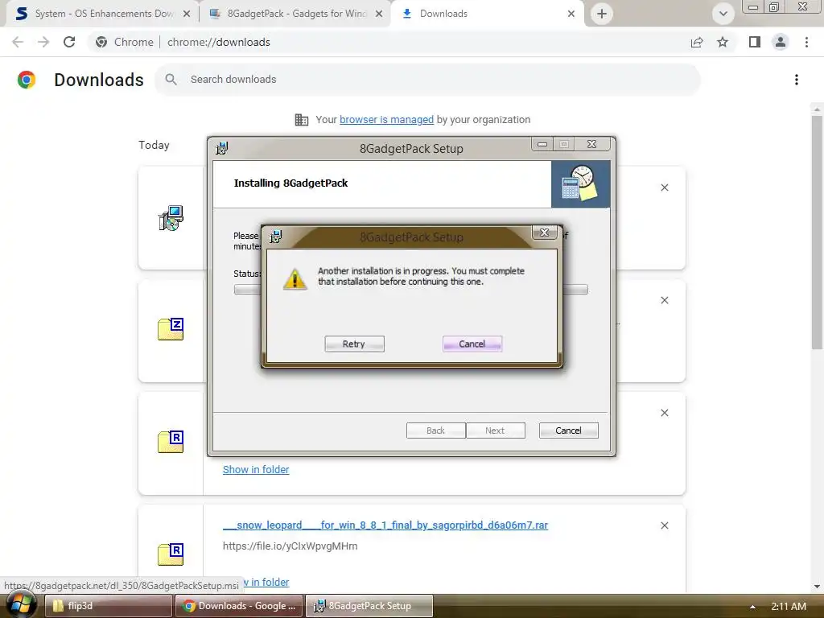The image size is (824, 618).
Task: Switch to 8GadgetPack Setup taskbar button
Action: [369, 606]
